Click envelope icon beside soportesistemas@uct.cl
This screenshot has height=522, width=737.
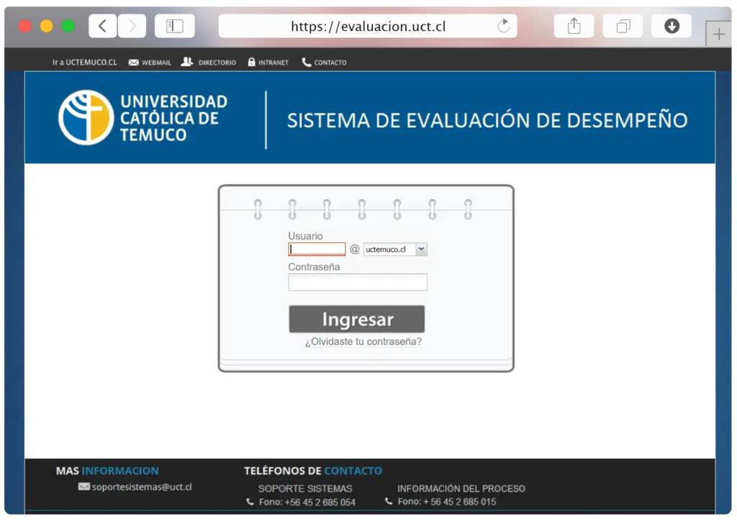(x=83, y=486)
